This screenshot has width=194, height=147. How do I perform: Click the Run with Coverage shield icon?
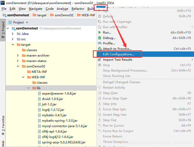point(100,21)
